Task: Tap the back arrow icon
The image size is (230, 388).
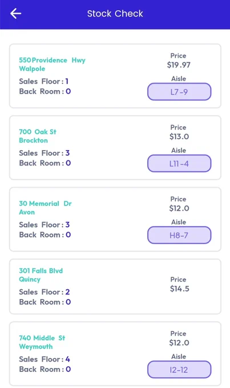Action: 16,13
